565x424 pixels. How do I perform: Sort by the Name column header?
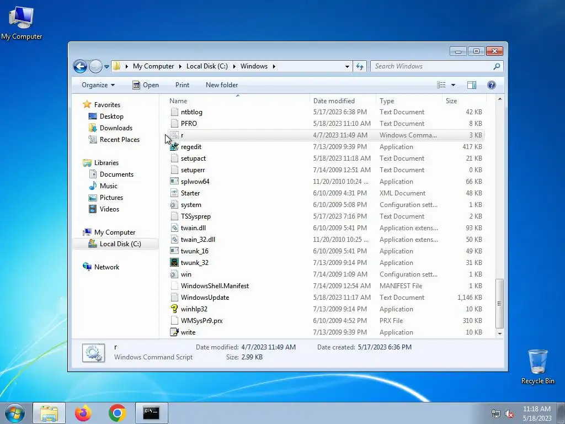(x=238, y=101)
